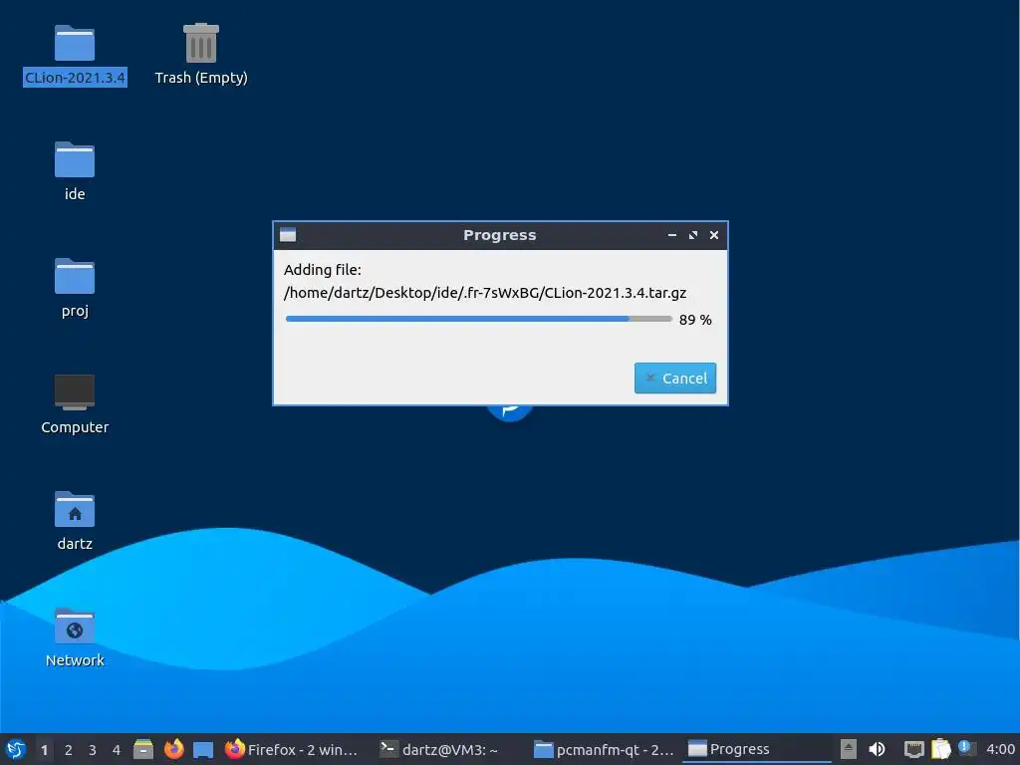This screenshot has width=1020, height=765.
Task: Select the dartz home folder icon
Action: [75, 521]
